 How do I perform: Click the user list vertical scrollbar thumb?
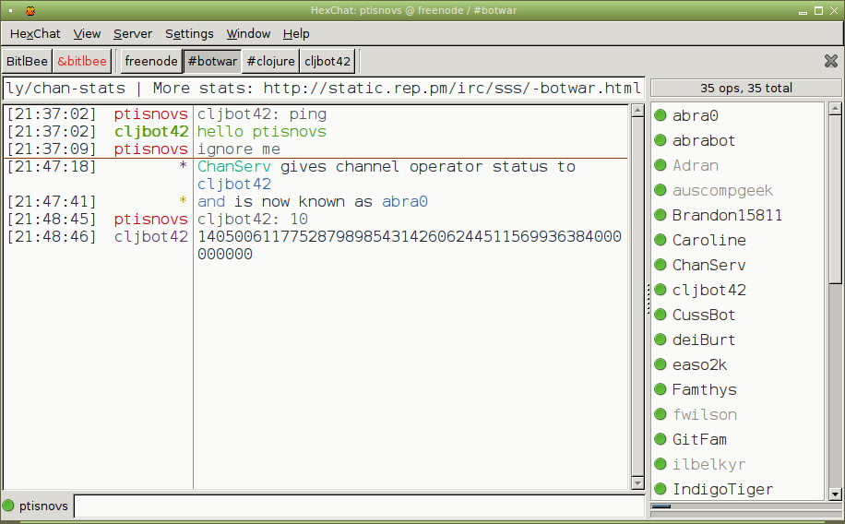point(835,199)
